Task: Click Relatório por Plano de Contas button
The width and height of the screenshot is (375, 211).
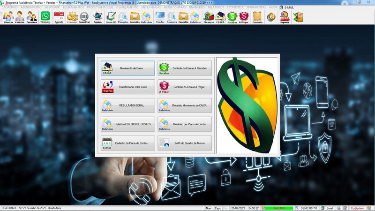Action: 185,124
